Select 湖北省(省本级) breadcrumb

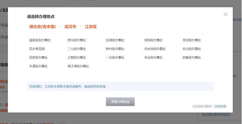point(42,27)
